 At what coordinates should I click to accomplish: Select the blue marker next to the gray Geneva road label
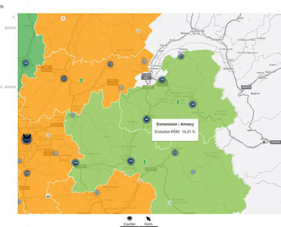click(x=162, y=79)
